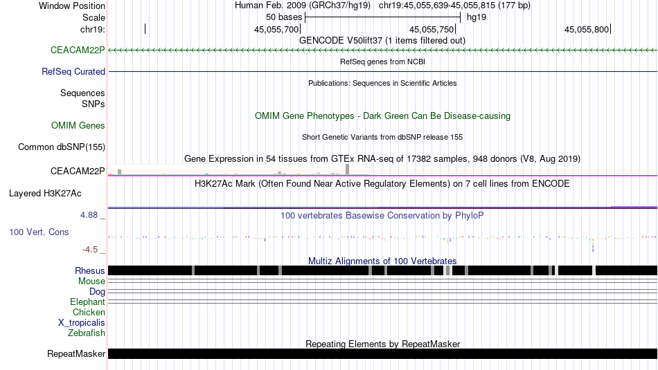Viewport: 658px width, 370px height.
Task: Open Publications: Sequences in Scientific Articles title
Action: tap(382, 84)
